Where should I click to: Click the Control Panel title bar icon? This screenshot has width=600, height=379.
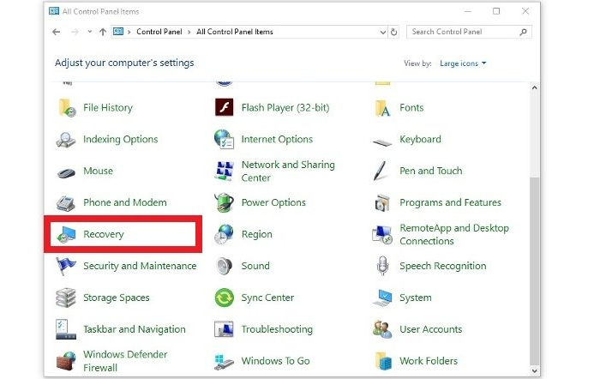click(54, 11)
